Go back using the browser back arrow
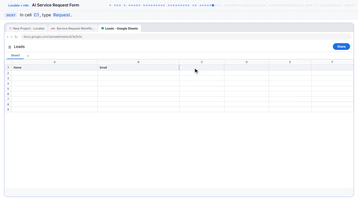 click(8, 37)
